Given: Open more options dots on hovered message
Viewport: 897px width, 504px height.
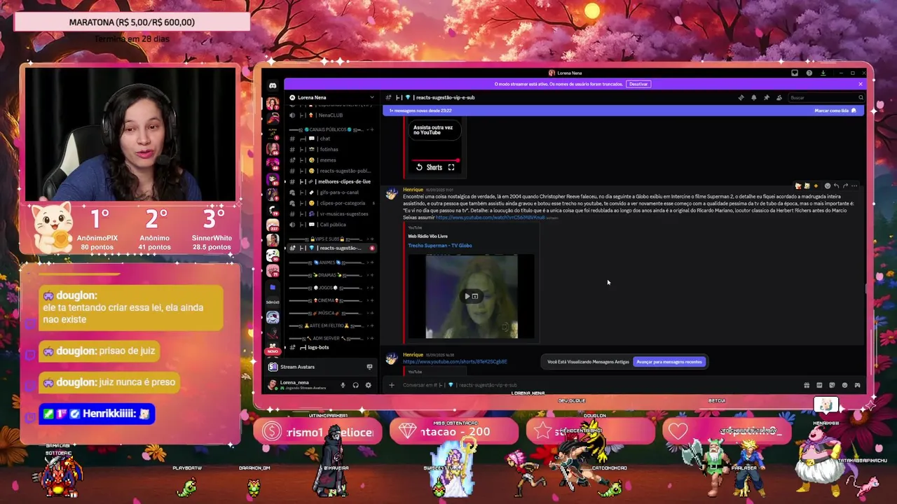Looking at the screenshot, I should tap(854, 186).
